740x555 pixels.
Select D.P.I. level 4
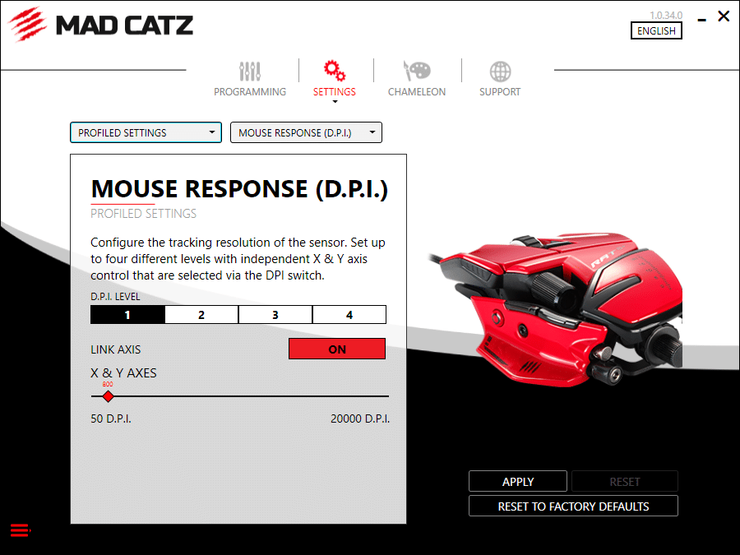pyautogui.click(x=349, y=314)
